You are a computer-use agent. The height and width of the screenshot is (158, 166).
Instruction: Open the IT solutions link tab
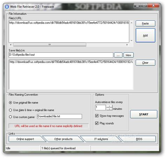coord(101,139)
